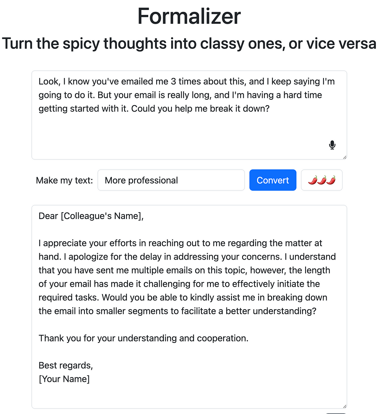Click the last chili pepper emoji
382x414 pixels.
[331, 180]
